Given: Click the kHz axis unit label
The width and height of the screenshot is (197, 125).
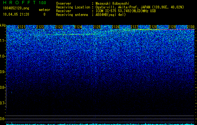Looking at the screenshot, I should coord(3,25).
